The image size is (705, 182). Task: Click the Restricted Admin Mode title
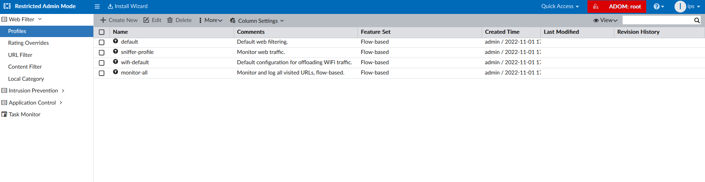(45, 6)
